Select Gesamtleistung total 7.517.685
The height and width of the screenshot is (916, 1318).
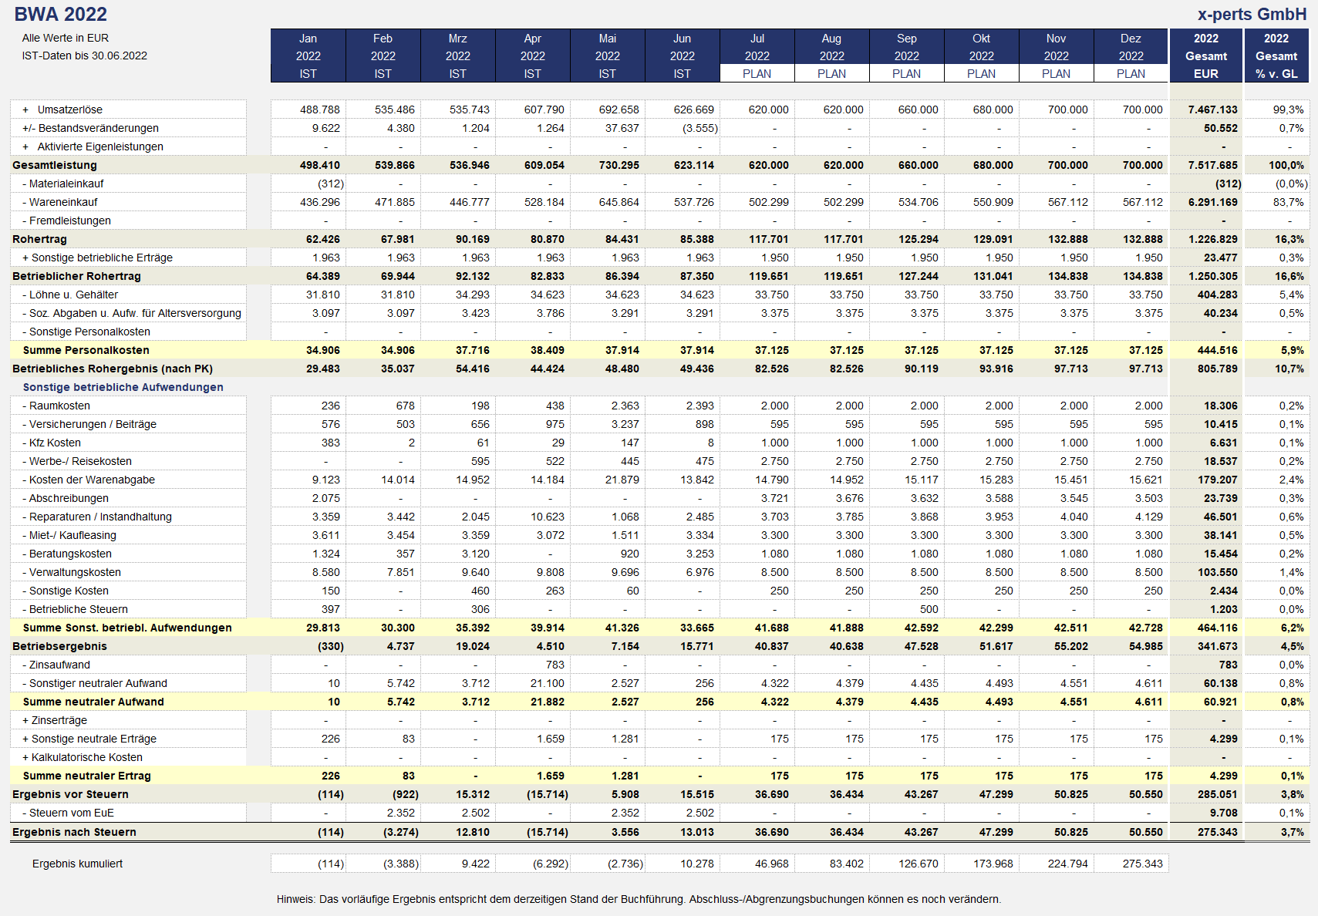click(1213, 165)
